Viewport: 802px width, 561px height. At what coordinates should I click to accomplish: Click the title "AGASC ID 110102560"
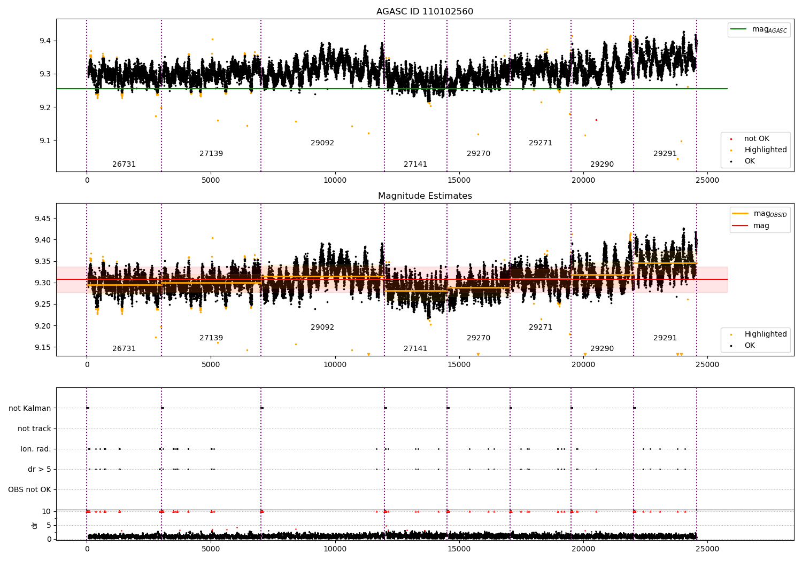pos(425,12)
